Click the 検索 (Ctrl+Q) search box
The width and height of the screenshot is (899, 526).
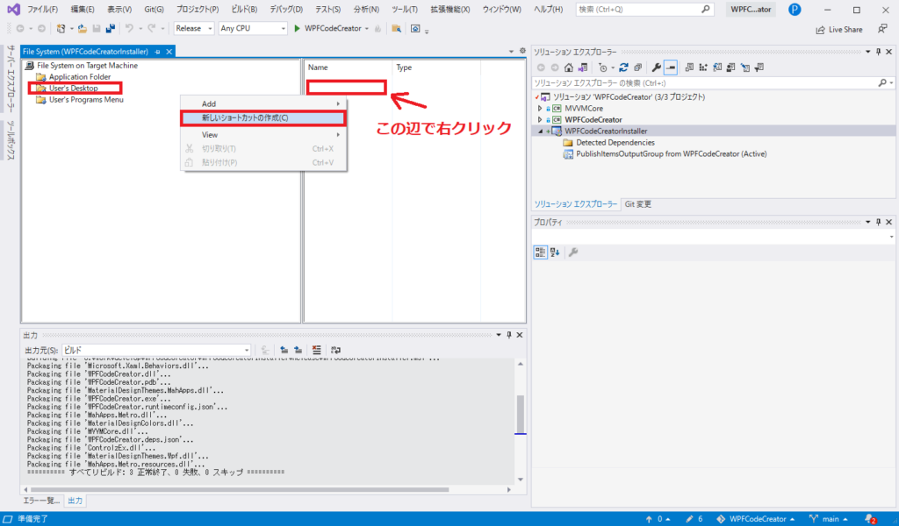point(644,9)
